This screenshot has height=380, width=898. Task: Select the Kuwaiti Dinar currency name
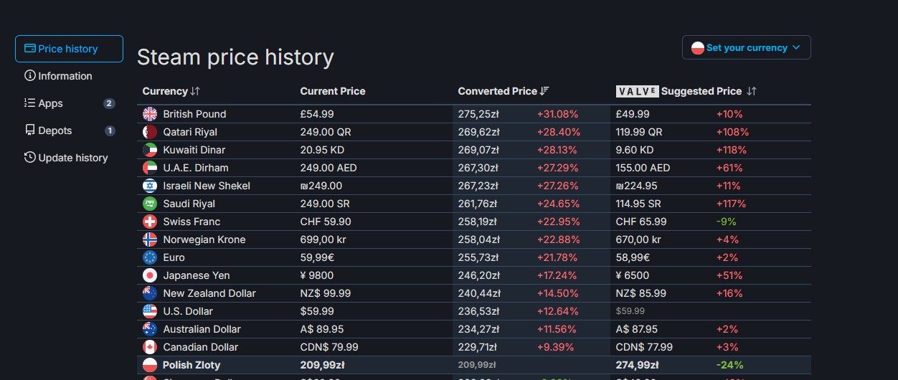[x=194, y=150]
